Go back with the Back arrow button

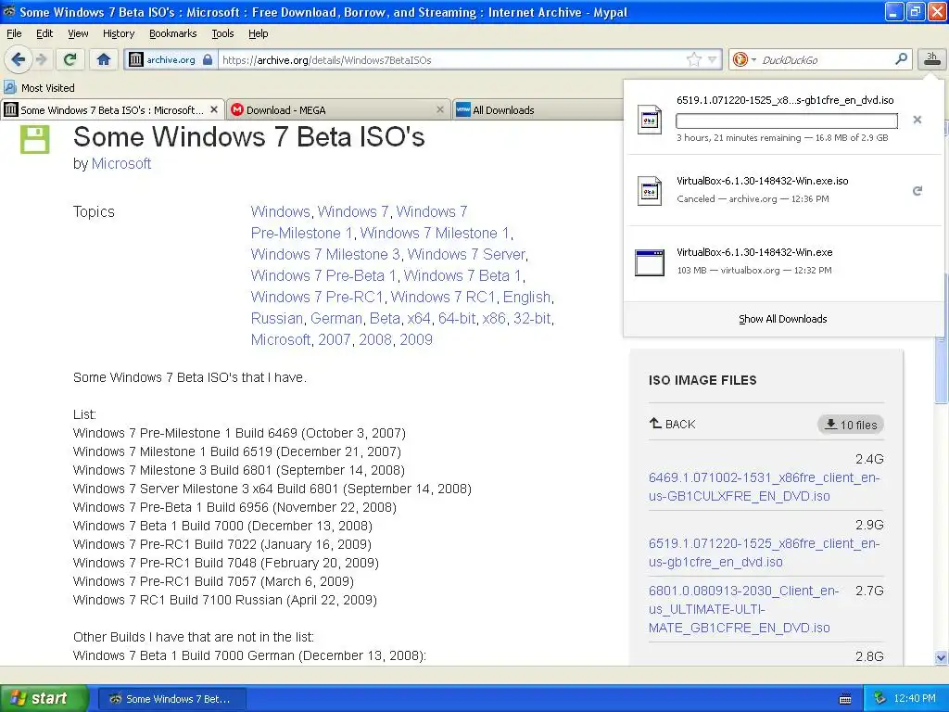[18, 59]
